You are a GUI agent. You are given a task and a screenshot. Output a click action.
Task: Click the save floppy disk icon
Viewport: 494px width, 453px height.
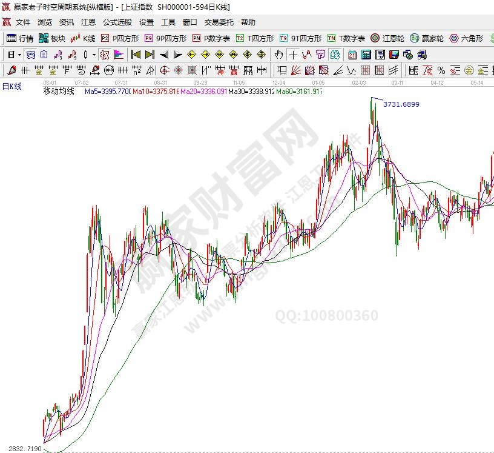pos(394,55)
